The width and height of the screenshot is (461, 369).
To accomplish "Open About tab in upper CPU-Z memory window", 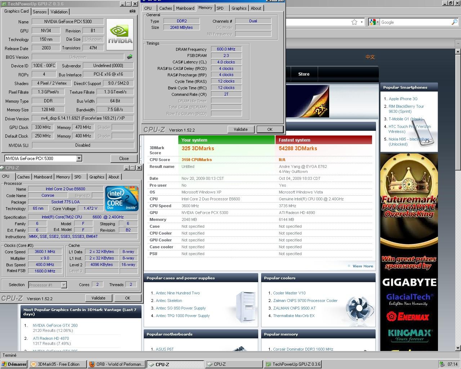I will tap(256, 8).
